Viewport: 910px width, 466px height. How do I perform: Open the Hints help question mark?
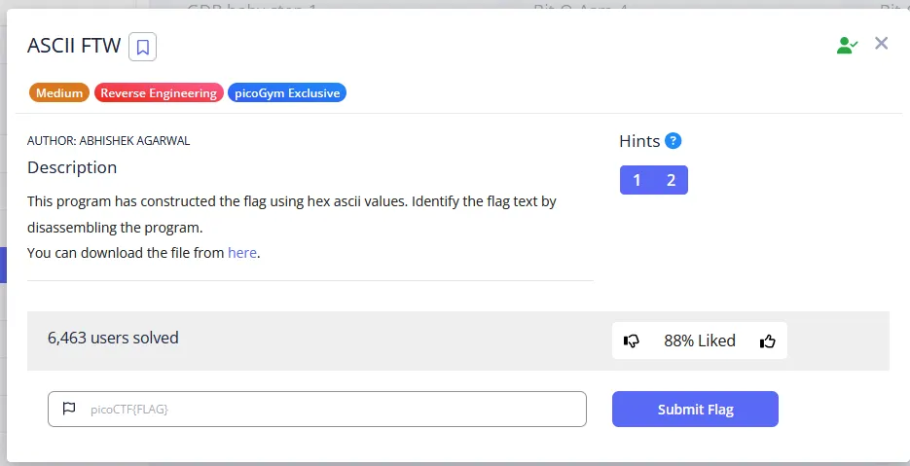pos(673,141)
